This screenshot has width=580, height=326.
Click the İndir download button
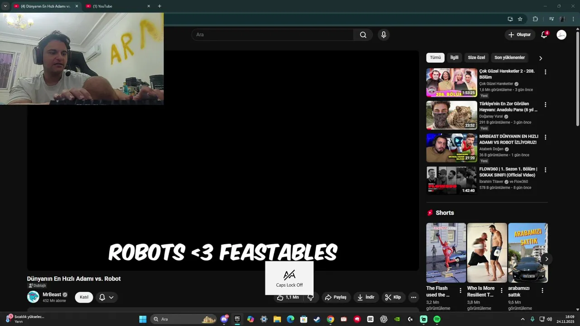(366, 297)
